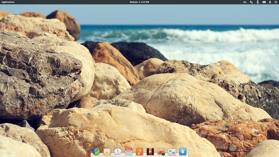Open the Calendar app from the dock
Image resolution: width=279 pixels, height=157 pixels.
[x=129, y=151]
